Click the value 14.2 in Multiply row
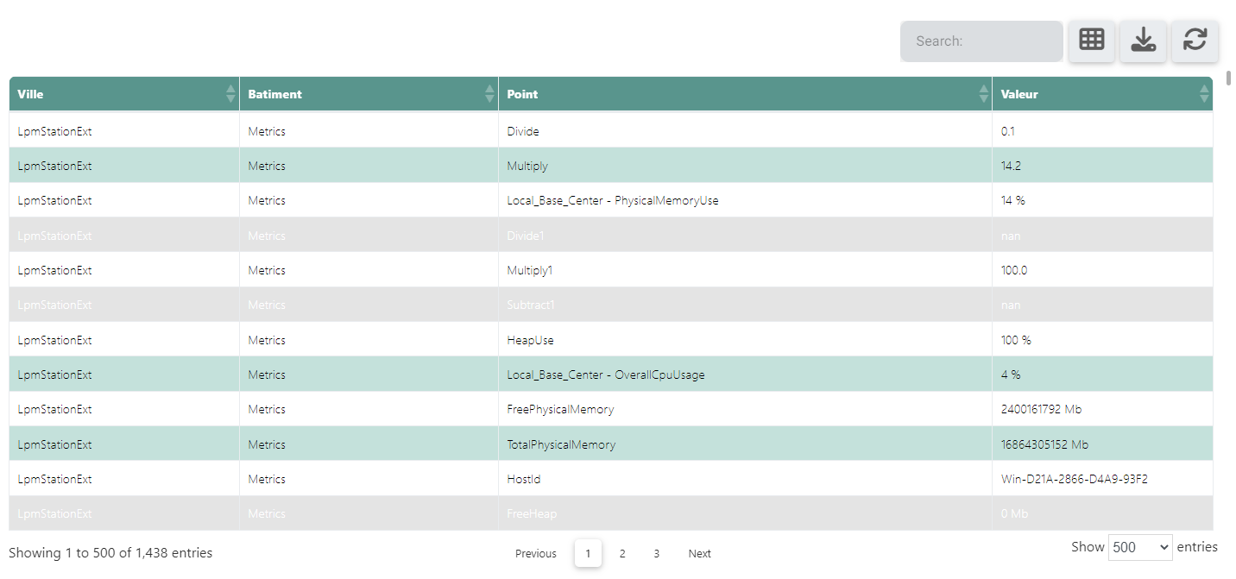Viewport: 1236px width, 579px height. (1102, 166)
